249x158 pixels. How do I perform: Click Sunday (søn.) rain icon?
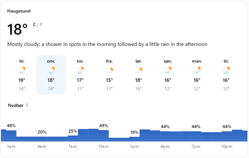(x=168, y=70)
